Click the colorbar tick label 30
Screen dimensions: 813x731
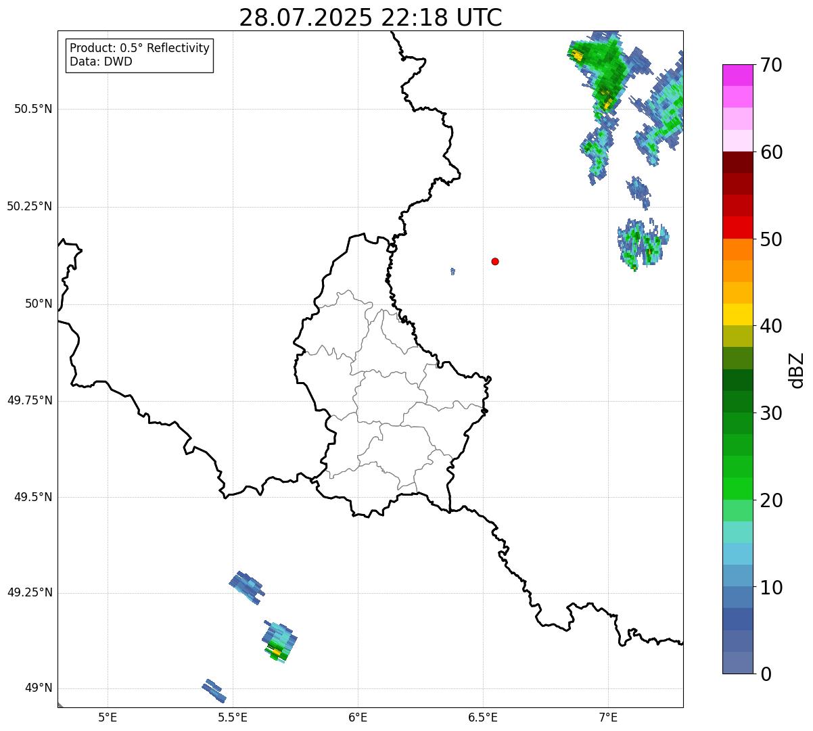click(x=772, y=413)
